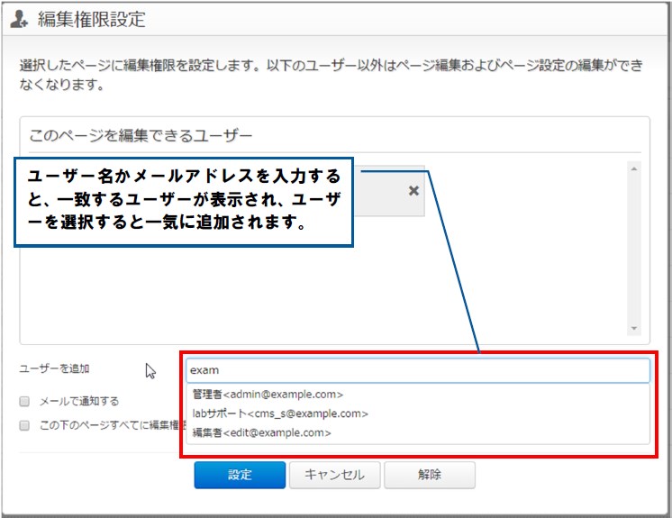Click the 解除 button

[x=430, y=475]
